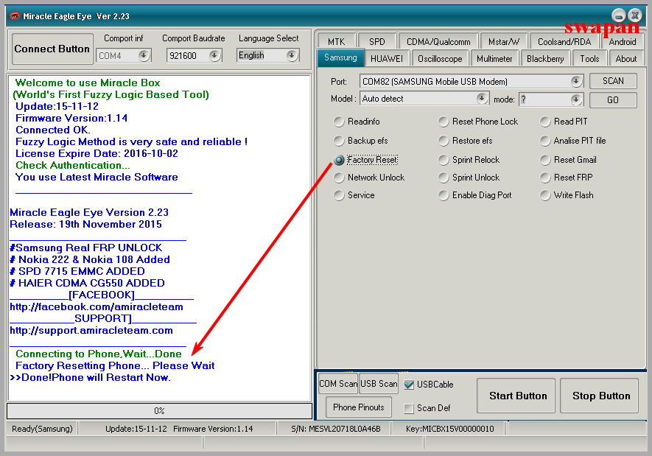Expand the Comport Baudrate dropdown
Image resolution: width=652 pixels, height=456 pixels.
[x=214, y=55]
